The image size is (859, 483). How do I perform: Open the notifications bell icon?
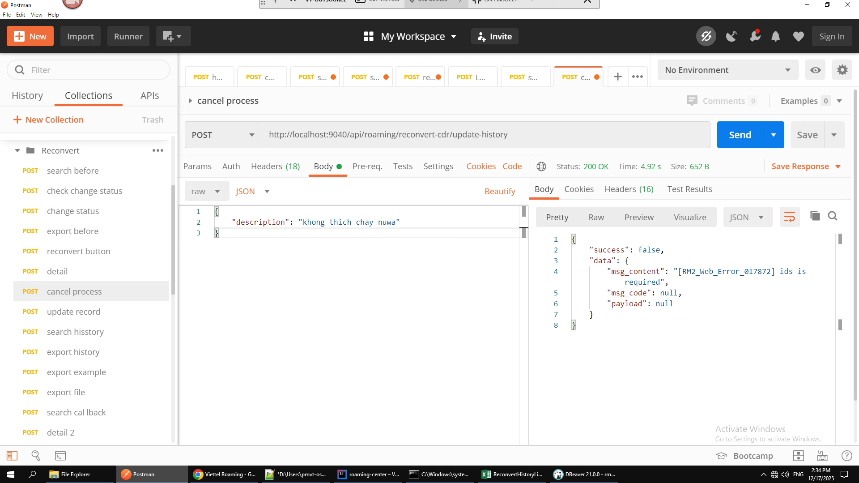coord(775,36)
